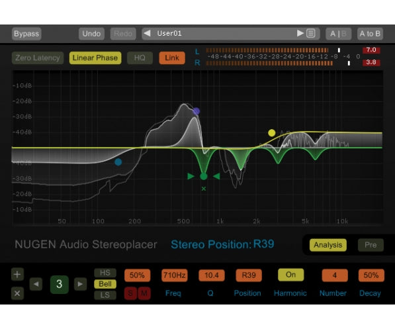Solo the band with S button
Viewport: 395px width, 329px height.
(130, 293)
